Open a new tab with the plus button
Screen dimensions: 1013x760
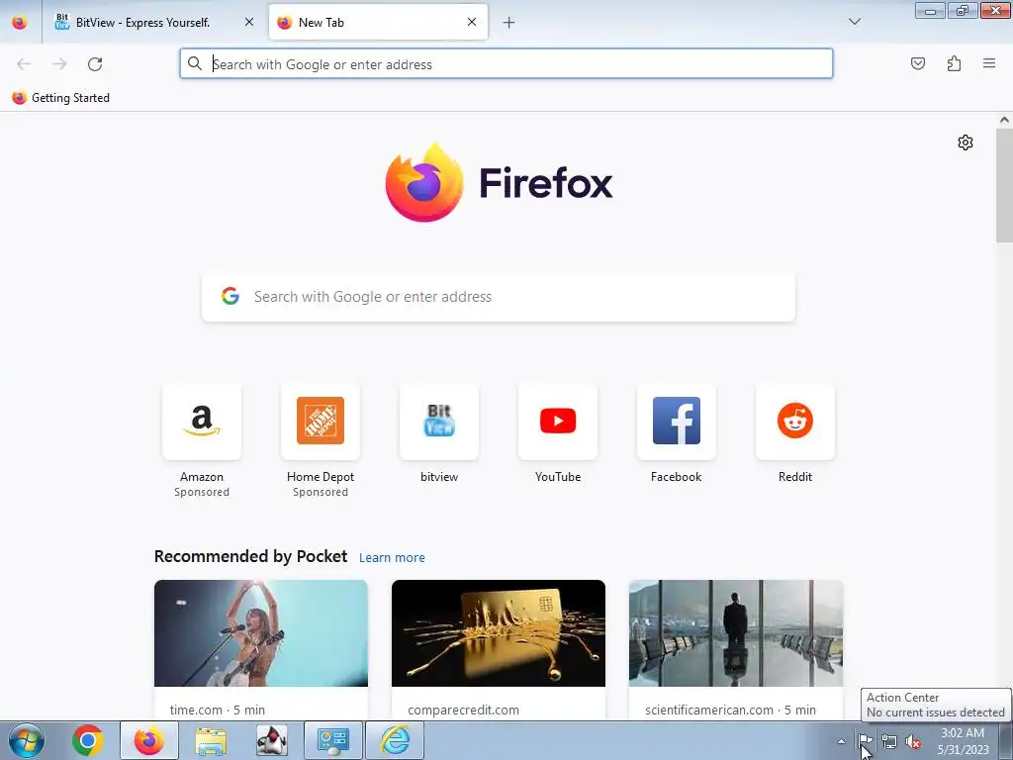click(509, 23)
